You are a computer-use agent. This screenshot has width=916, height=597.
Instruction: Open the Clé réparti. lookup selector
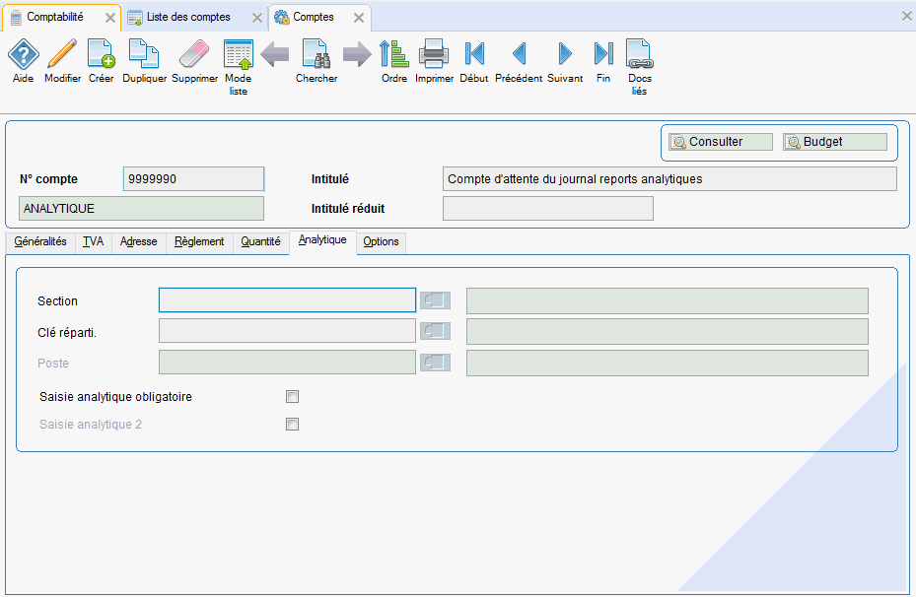435,332
